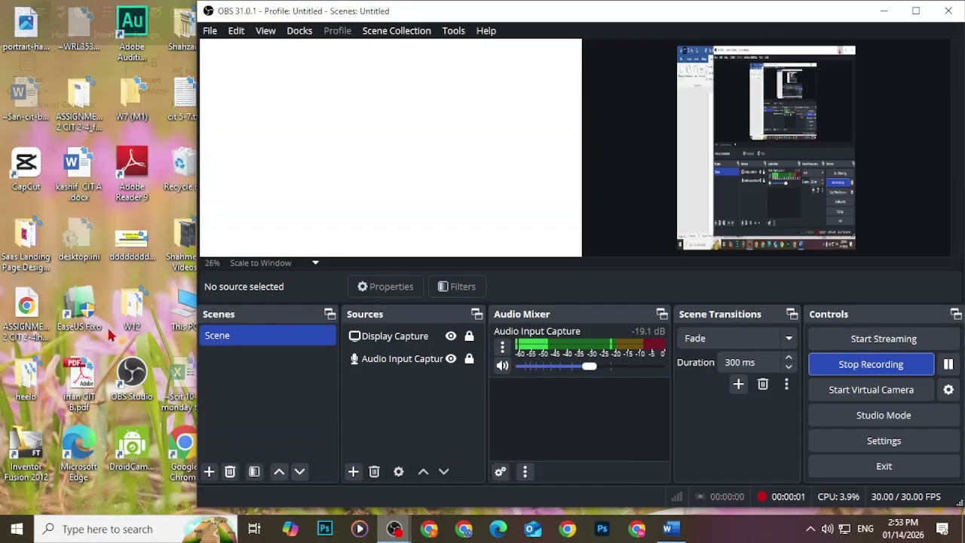Delete selected source with trash icon
This screenshot has height=543, width=965.
[x=374, y=471]
